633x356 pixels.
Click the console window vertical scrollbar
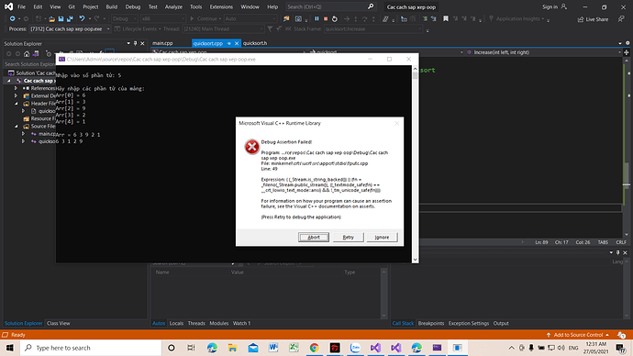coord(415,164)
